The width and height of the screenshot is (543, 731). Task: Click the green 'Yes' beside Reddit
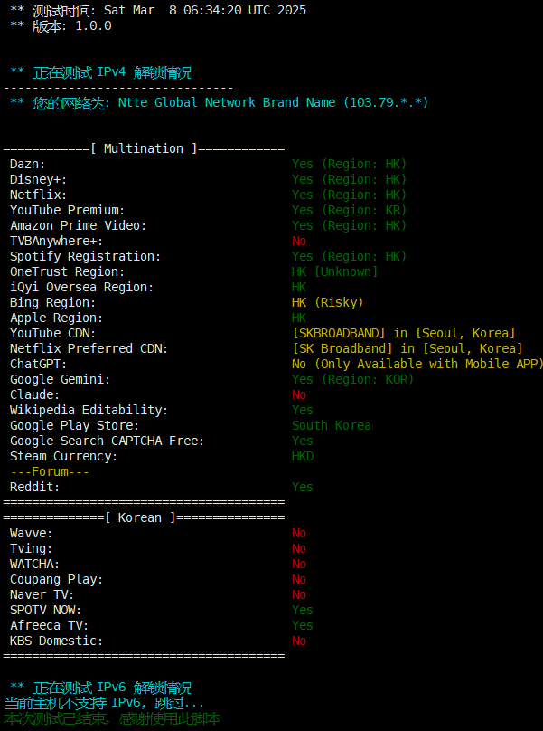tap(303, 487)
